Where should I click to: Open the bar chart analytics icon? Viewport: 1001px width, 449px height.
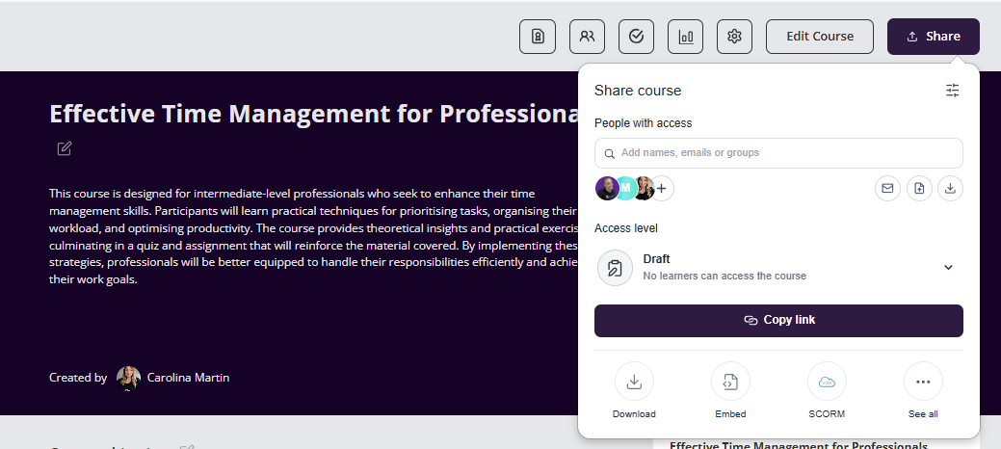click(x=686, y=37)
